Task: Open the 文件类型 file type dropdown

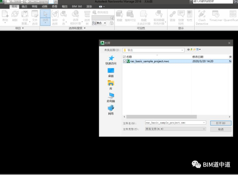Action: tap(176, 129)
